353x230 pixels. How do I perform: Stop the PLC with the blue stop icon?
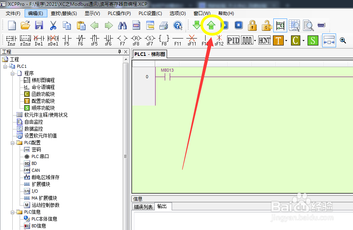coord(239,25)
